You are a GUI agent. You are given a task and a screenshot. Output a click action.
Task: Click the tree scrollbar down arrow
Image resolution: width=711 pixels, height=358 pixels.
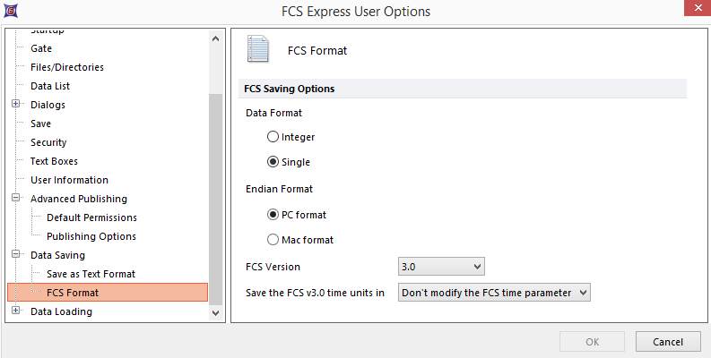click(x=215, y=313)
